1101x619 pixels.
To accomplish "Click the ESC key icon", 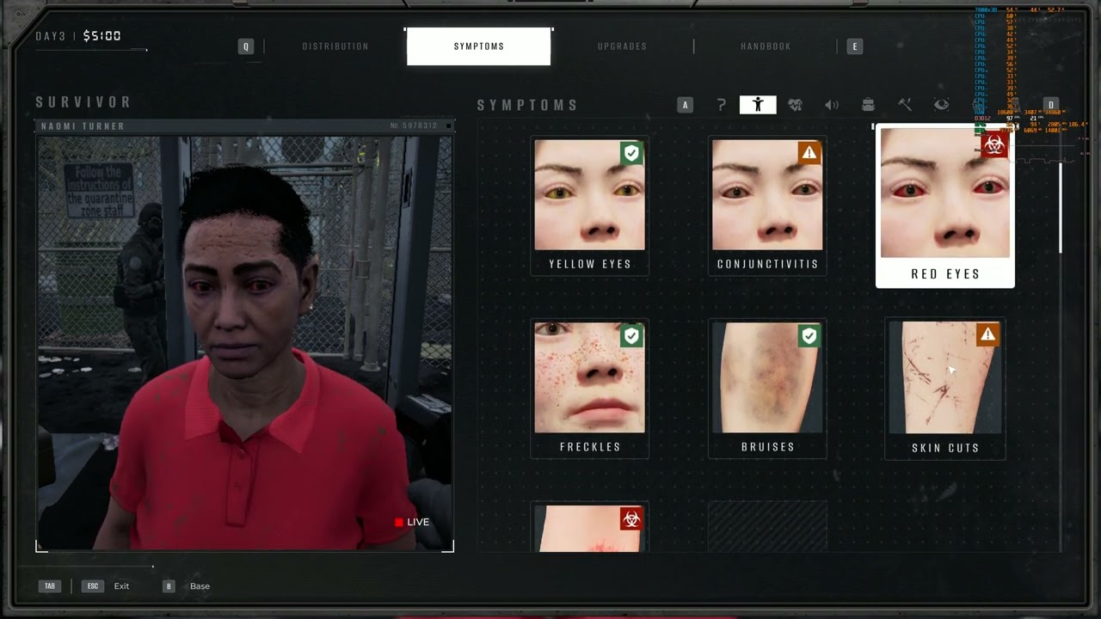I will coord(93,586).
